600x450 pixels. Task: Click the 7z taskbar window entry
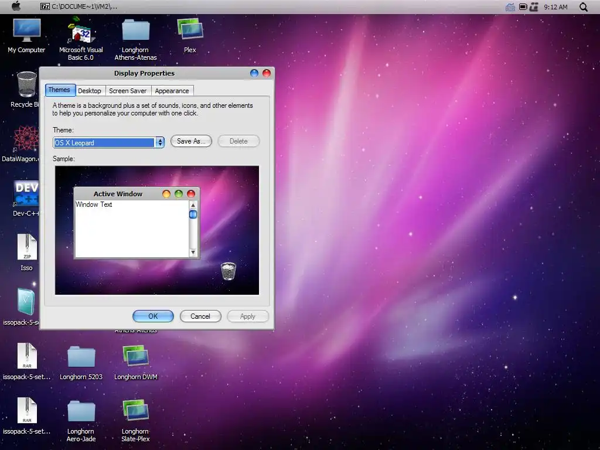(x=79, y=6)
